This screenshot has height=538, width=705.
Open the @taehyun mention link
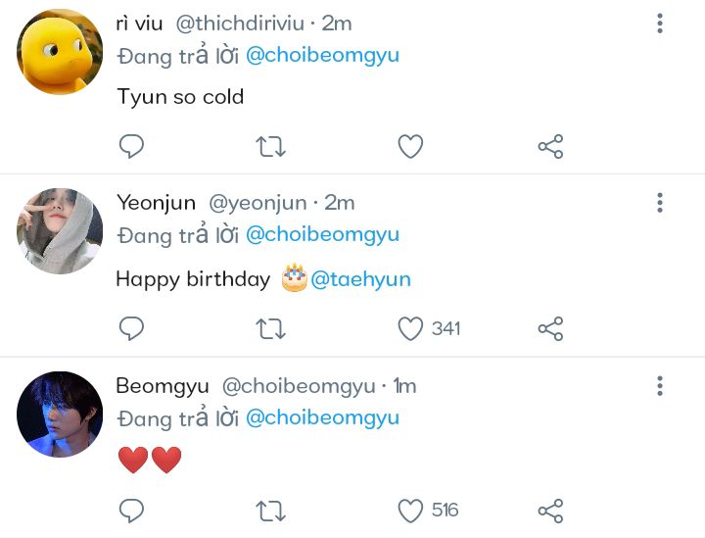coord(360,279)
